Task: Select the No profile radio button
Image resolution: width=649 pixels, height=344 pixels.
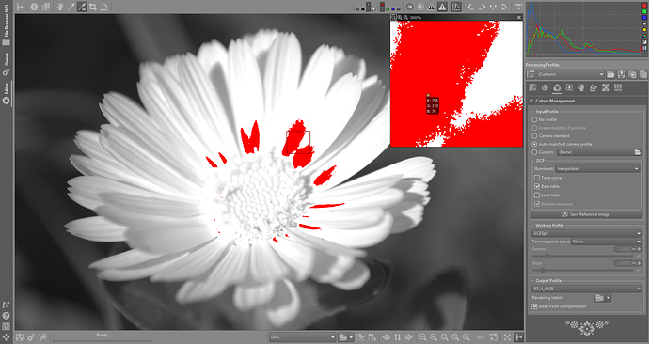Action: coord(534,119)
